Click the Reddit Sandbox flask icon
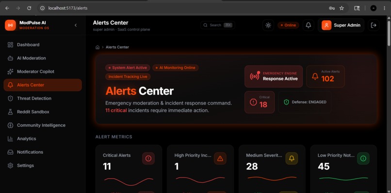This screenshot has width=391, height=193. pos(10,112)
